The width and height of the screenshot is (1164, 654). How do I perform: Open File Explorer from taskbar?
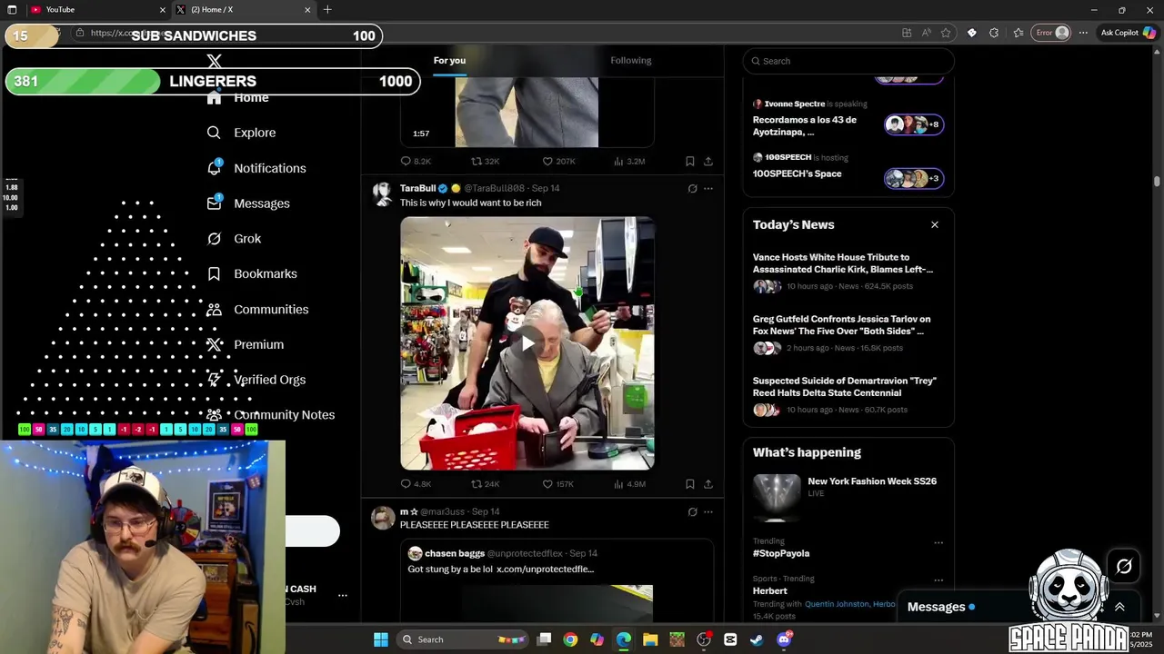click(650, 639)
